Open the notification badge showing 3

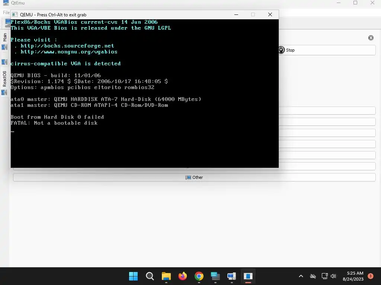[370, 276]
